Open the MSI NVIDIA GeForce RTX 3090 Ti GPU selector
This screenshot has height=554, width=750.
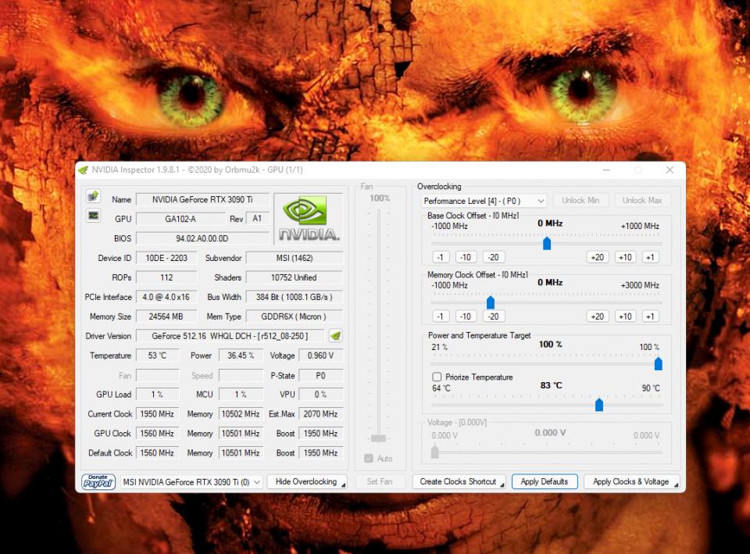[x=191, y=482]
